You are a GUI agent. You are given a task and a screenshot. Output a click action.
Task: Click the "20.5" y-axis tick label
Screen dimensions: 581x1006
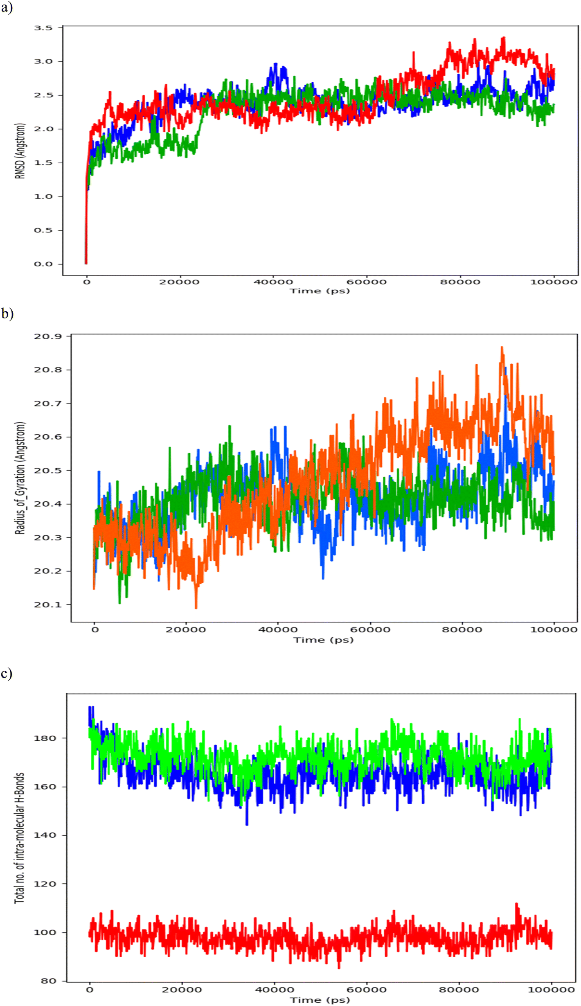click(48, 471)
